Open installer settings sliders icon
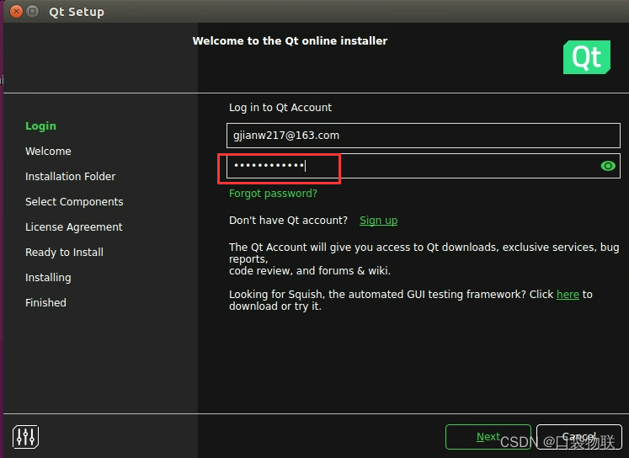Viewport: 629px width, 458px height. tap(25, 437)
